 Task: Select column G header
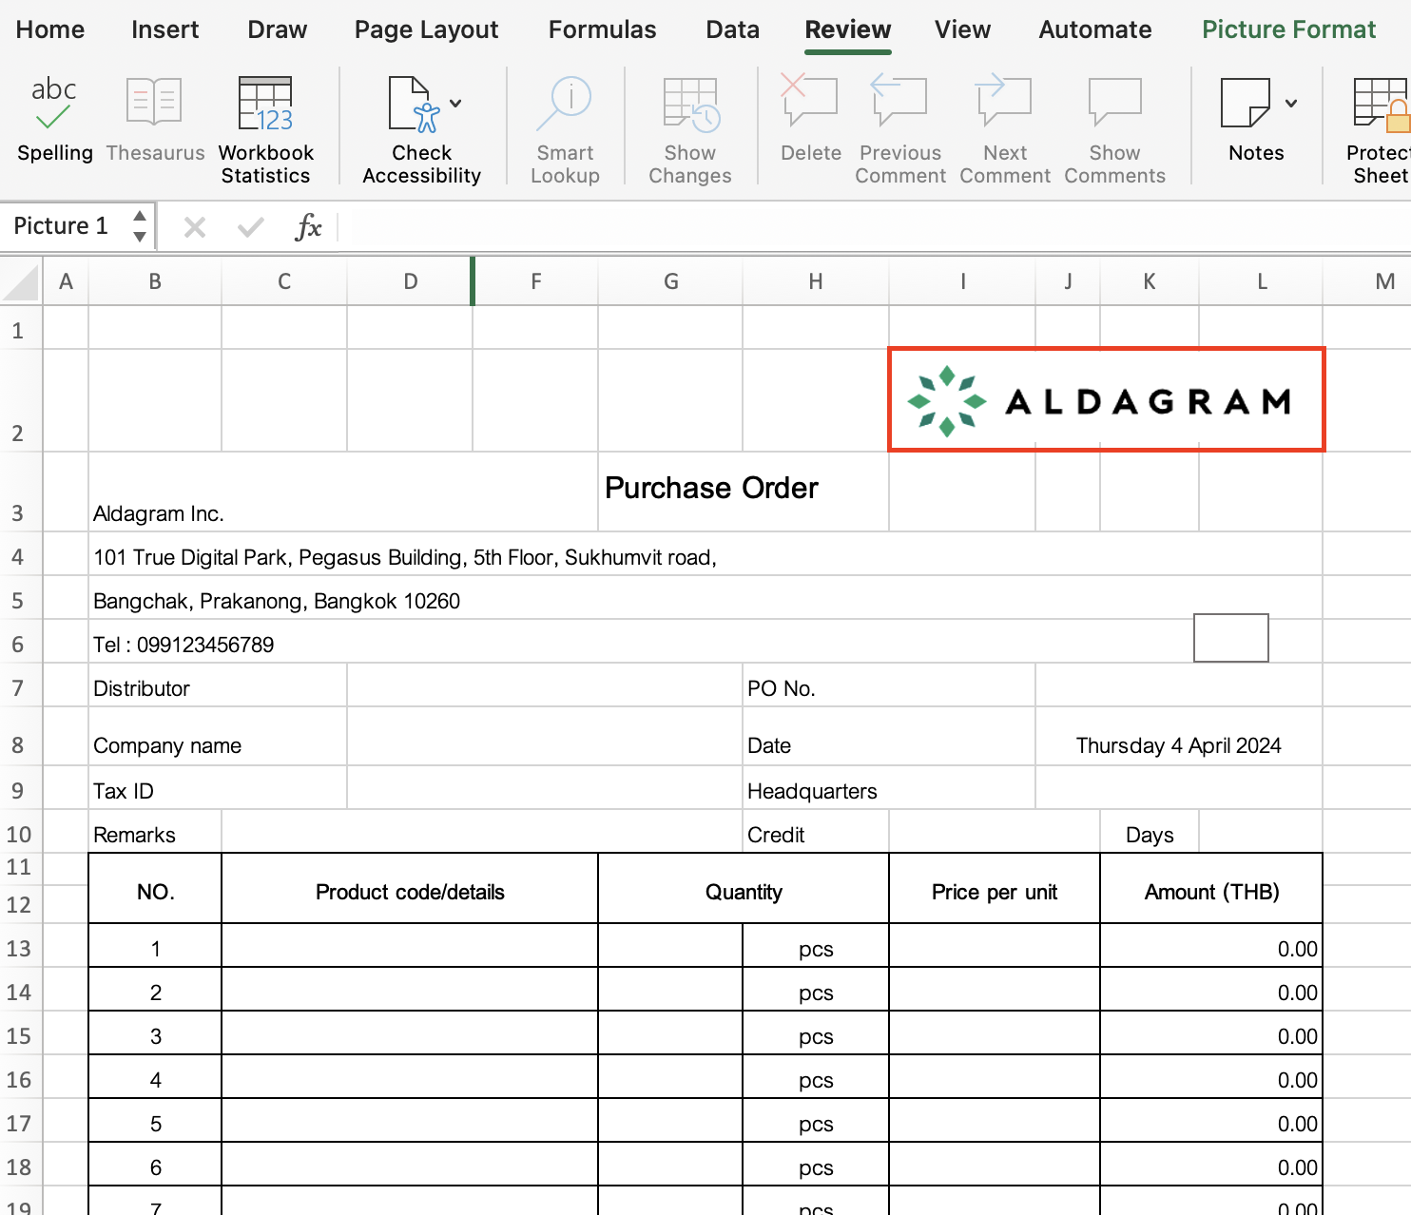[x=670, y=281]
